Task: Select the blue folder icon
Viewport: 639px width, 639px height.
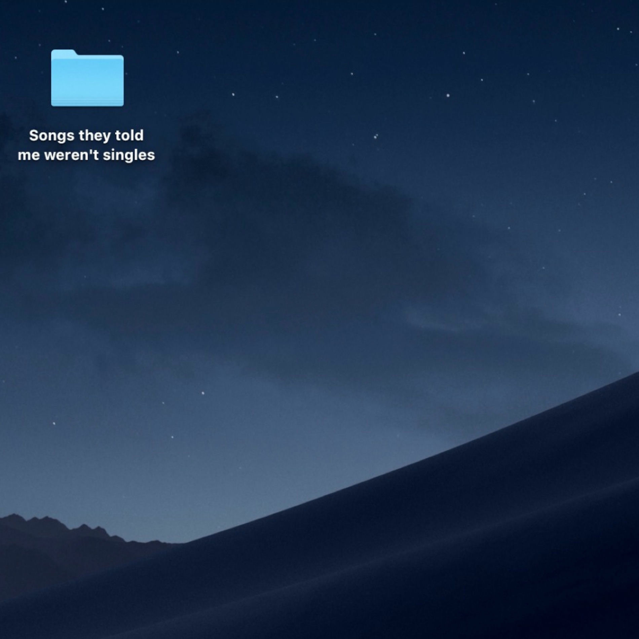Action: (x=87, y=78)
